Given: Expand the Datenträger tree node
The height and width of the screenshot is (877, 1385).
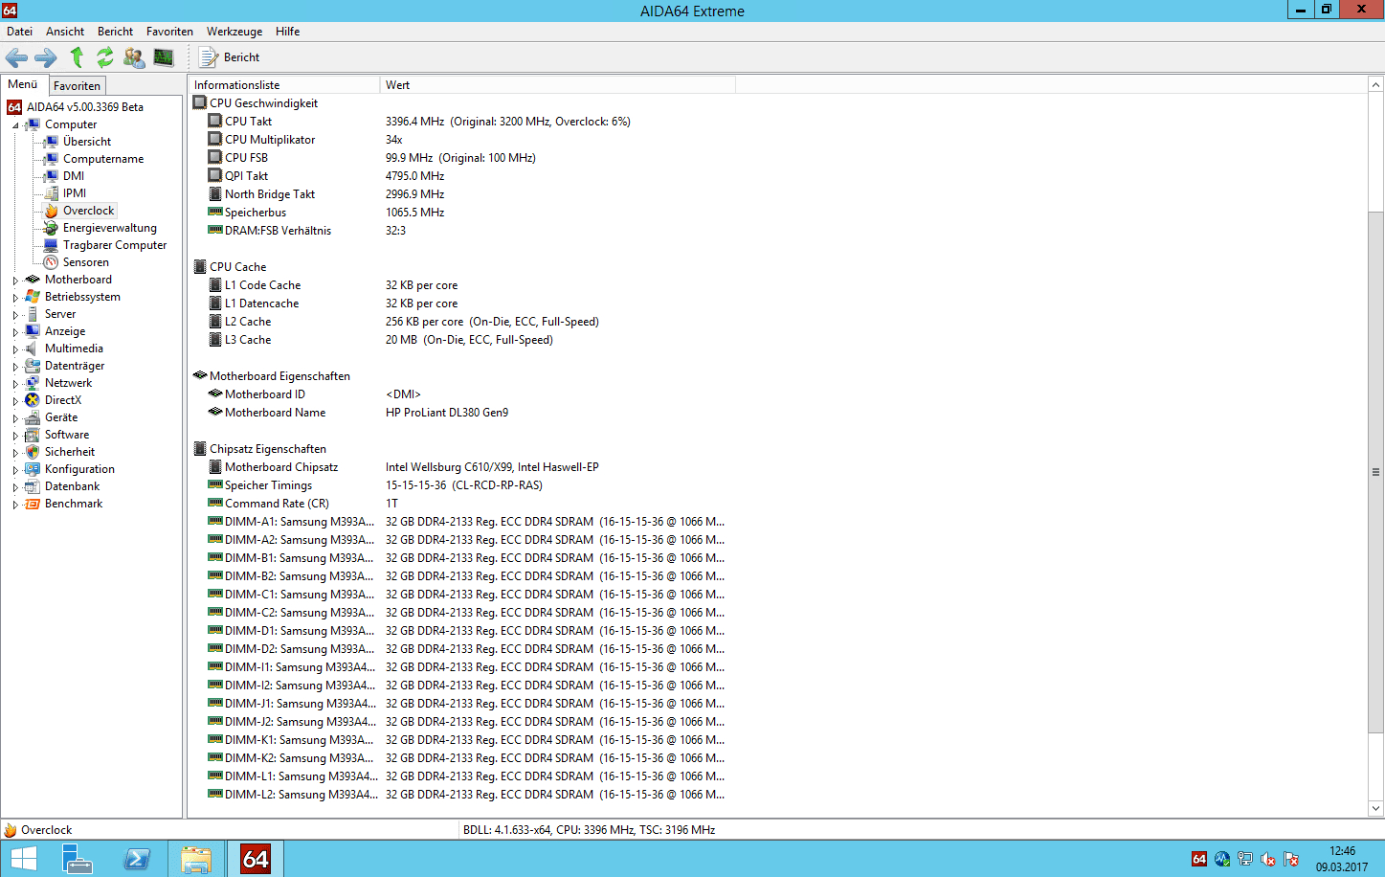Looking at the screenshot, I should click(x=15, y=367).
